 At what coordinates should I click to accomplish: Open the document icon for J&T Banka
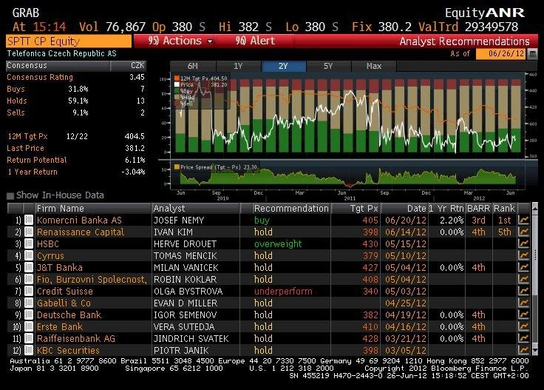29,267
